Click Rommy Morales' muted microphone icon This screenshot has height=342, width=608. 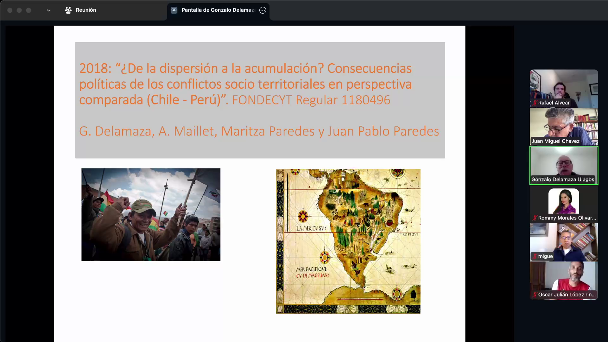[535, 218]
